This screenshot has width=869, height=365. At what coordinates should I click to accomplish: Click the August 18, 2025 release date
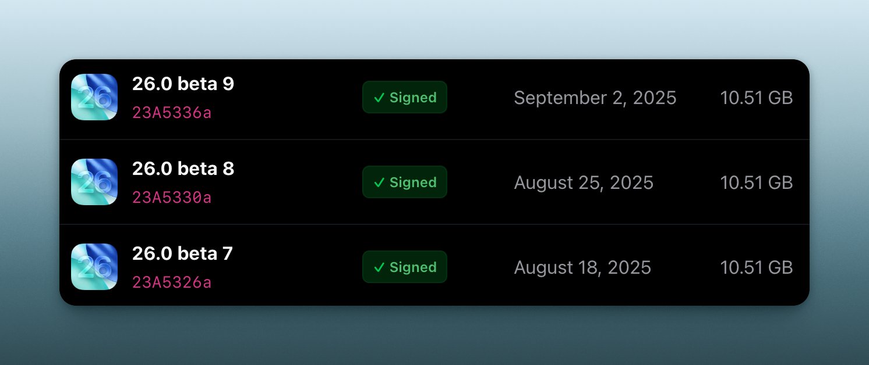click(582, 267)
